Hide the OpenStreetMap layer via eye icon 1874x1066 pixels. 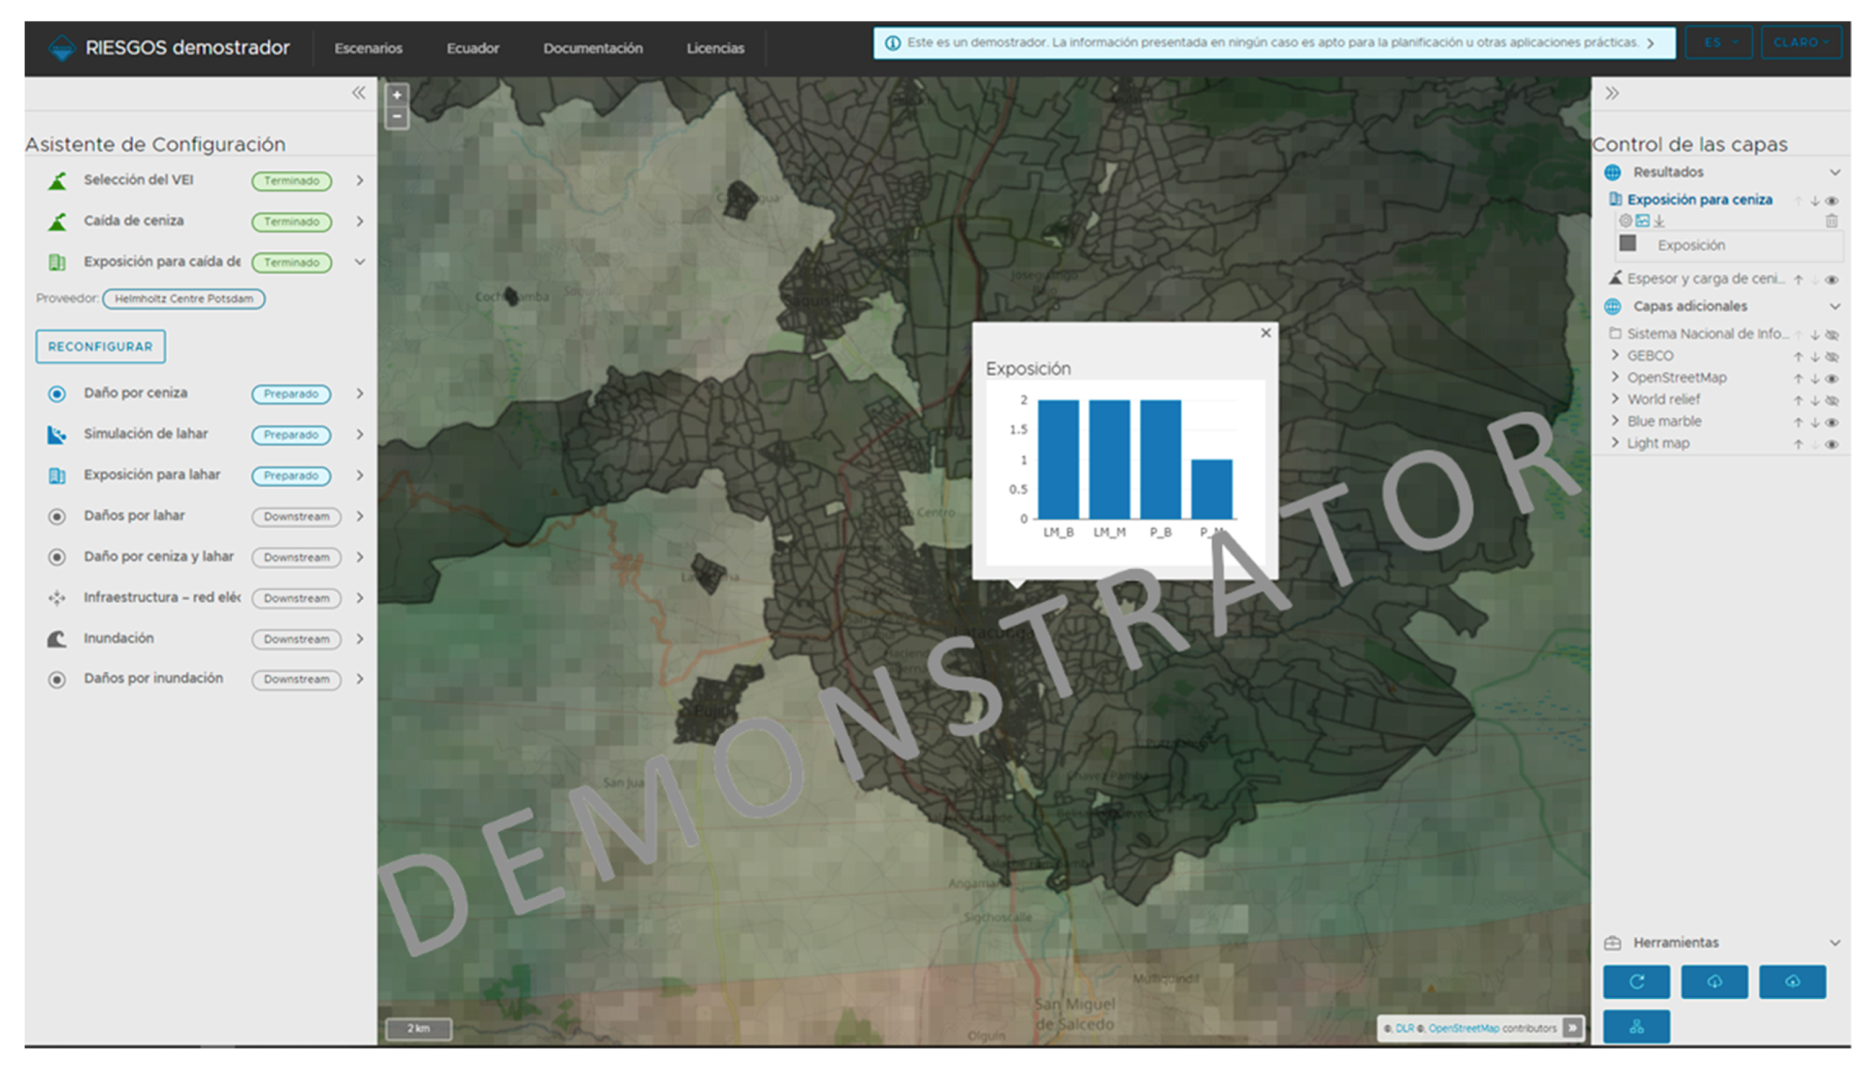pyautogui.click(x=1832, y=378)
